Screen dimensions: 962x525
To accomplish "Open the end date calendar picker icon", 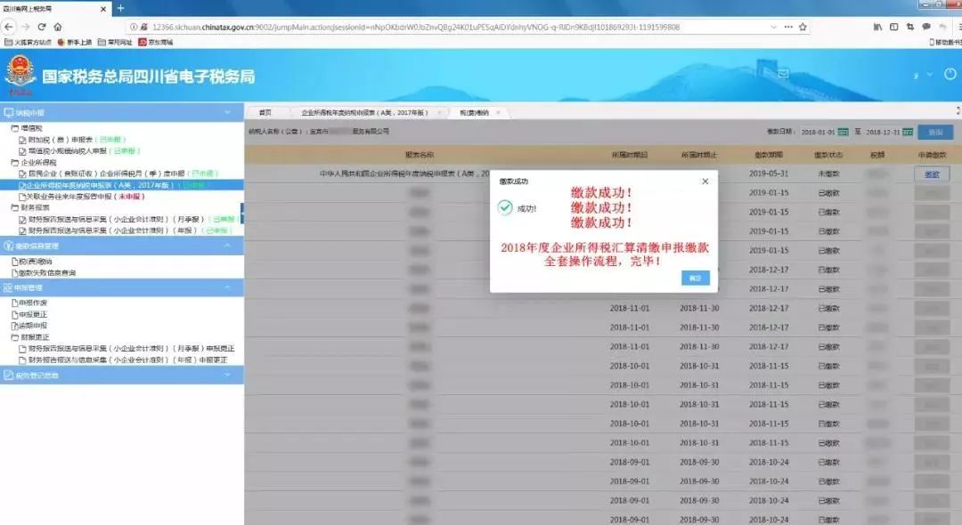I will [x=908, y=132].
